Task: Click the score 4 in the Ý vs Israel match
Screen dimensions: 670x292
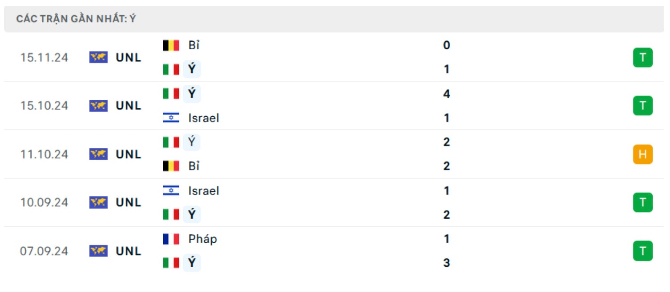Action: point(446,94)
